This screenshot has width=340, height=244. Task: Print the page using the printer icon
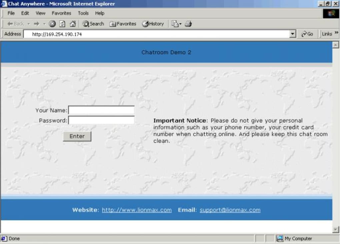pyautogui.click(x=188, y=24)
